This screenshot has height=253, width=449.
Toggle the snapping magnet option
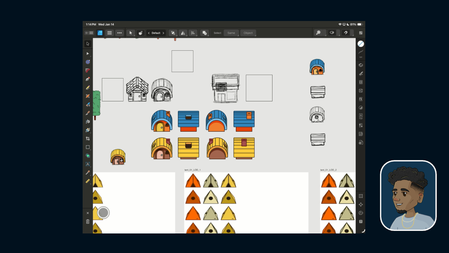346,33
